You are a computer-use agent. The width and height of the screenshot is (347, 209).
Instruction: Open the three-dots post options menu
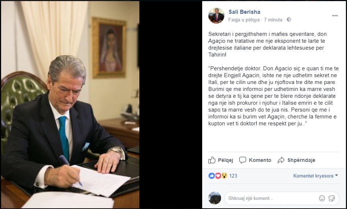[x=335, y=16]
